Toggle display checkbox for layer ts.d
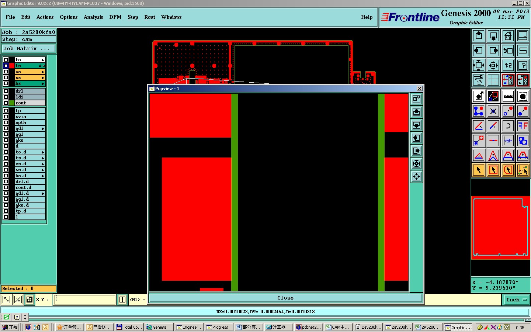531x332 pixels. click(6, 158)
